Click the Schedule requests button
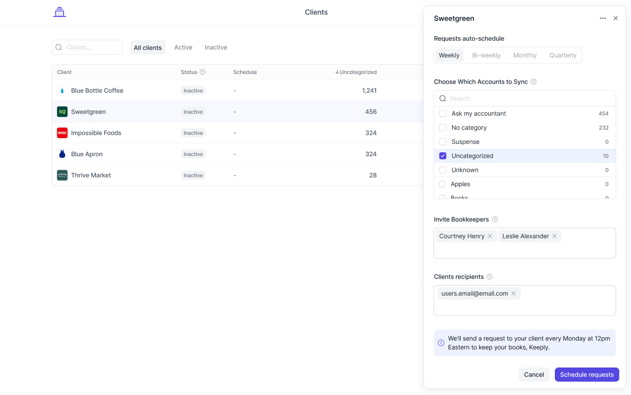This screenshot has height=395, width=631. (587, 374)
